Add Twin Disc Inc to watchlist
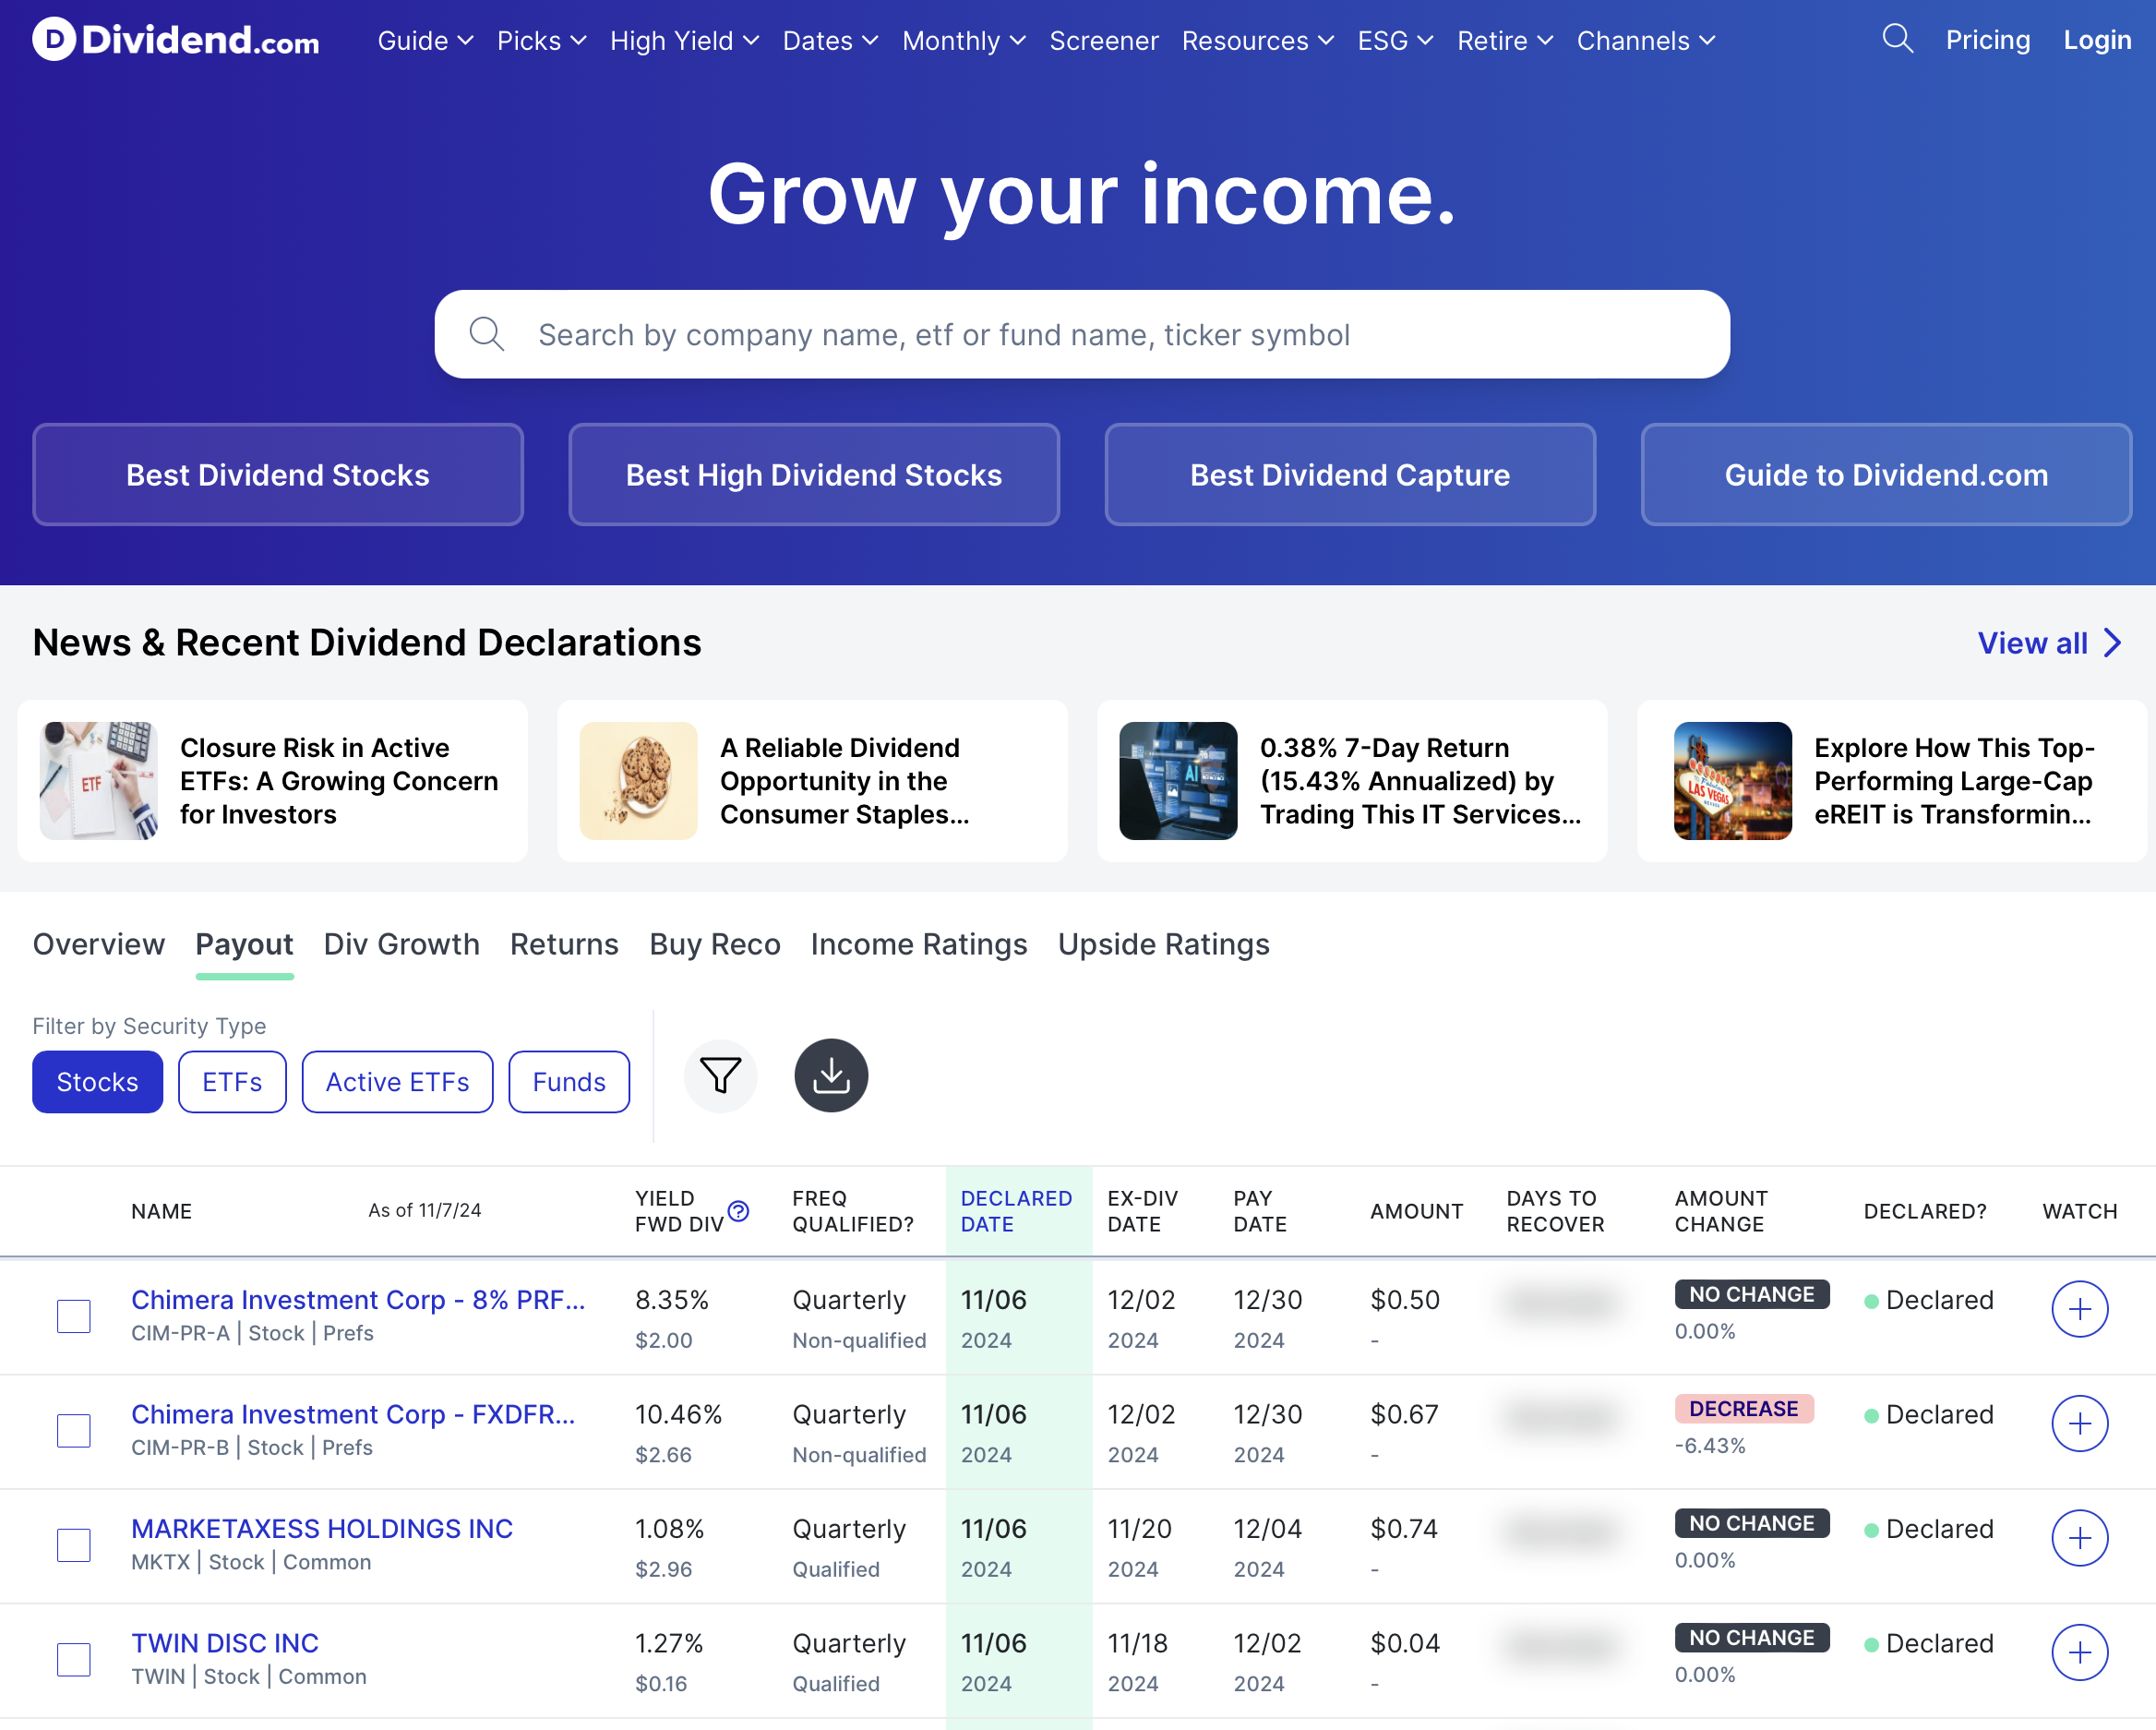 pyautogui.click(x=2079, y=1653)
